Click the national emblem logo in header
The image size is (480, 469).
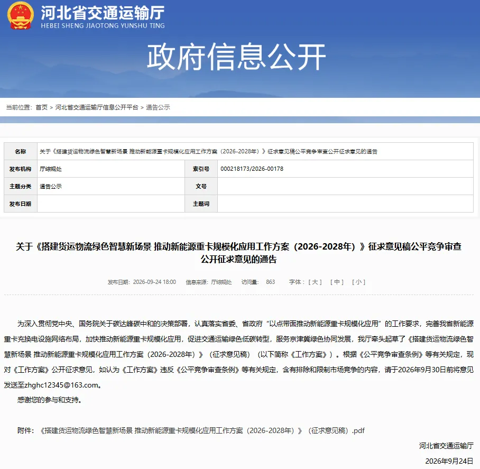point(20,16)
